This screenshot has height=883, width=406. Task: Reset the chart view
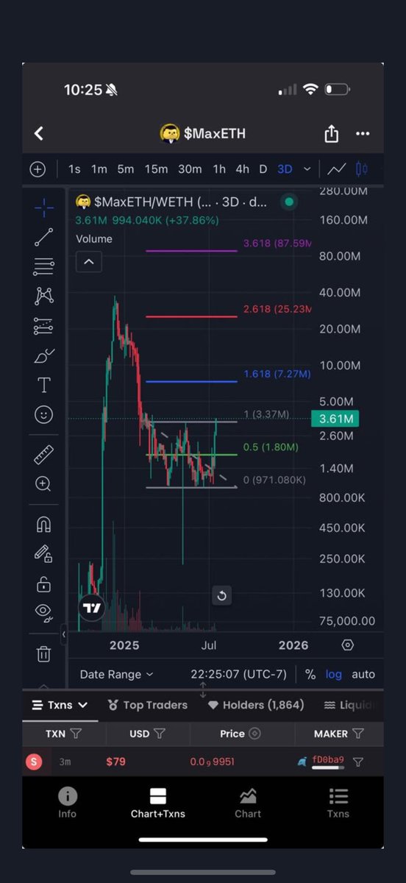(221, 596)
